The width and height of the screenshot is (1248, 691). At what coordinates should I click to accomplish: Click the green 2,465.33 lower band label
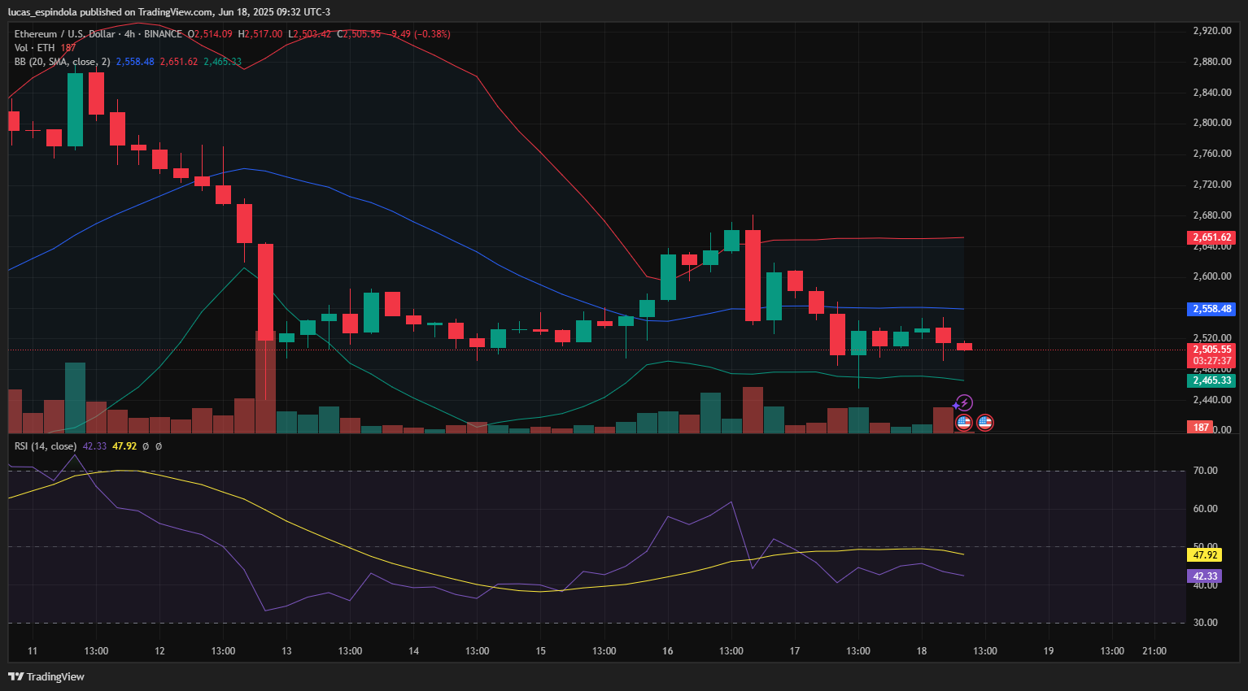1211,380
